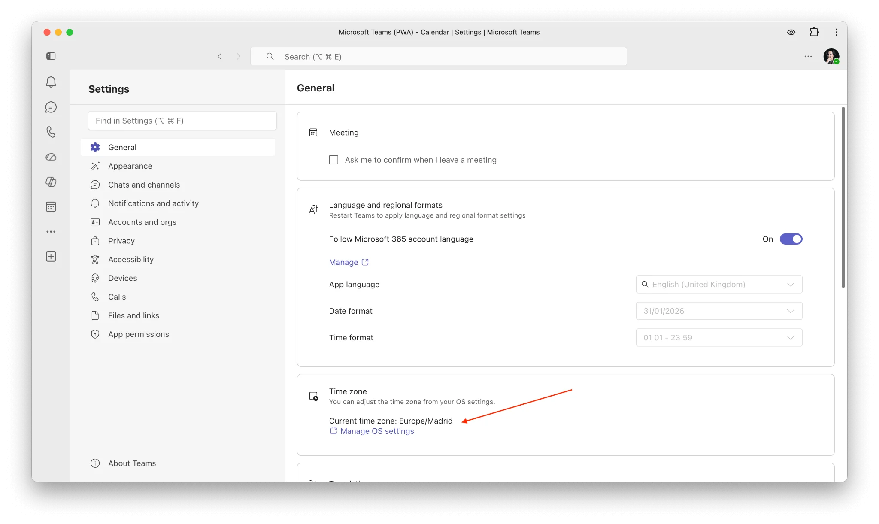
Task: Open the Date format dropdown
Action: pyautogui.click(x=719, y=311)
